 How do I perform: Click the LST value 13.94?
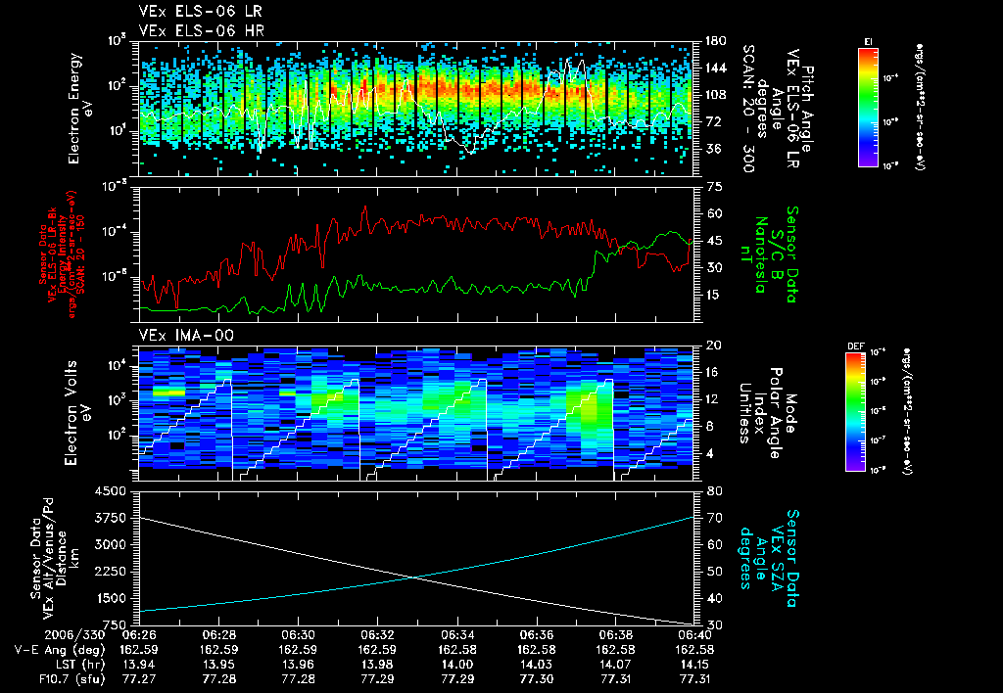pyautogui.click(x=139, y=665)
